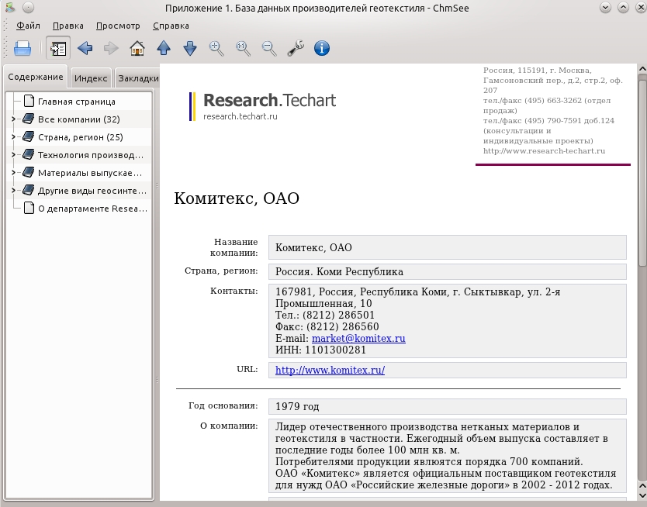Image resolution: width=647 pixels, height=507 pixels.
Task: Expand the 'Страна, регион (25)' node
Action: [13, 137]
